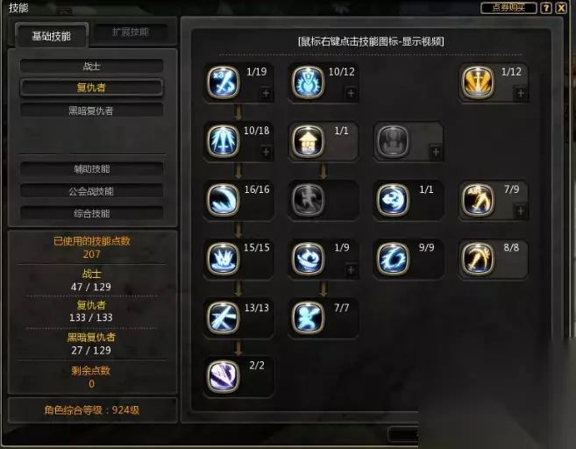Click the 10/12 blue aura skill icon
The image size is (576, 449).
pyautogui.click(x=309, y=82)
